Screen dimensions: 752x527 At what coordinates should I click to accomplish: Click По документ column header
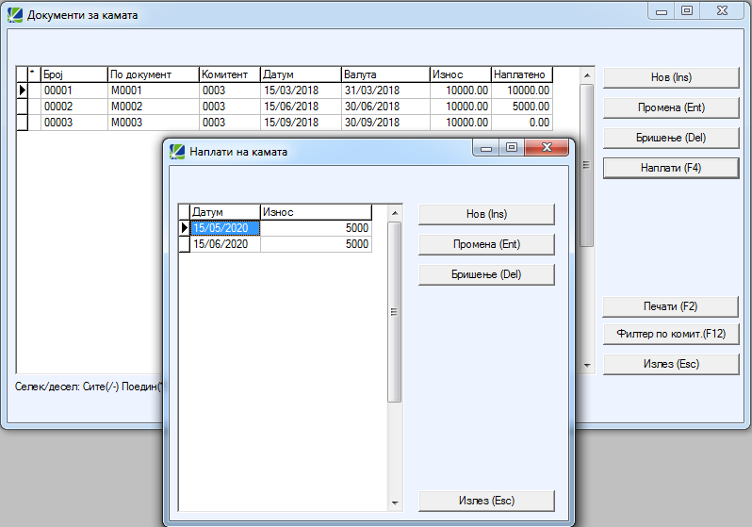coord(153,74)
